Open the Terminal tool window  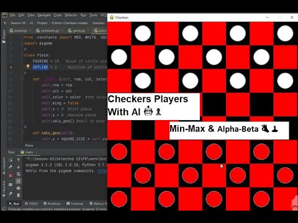click(x=75, y=204)
